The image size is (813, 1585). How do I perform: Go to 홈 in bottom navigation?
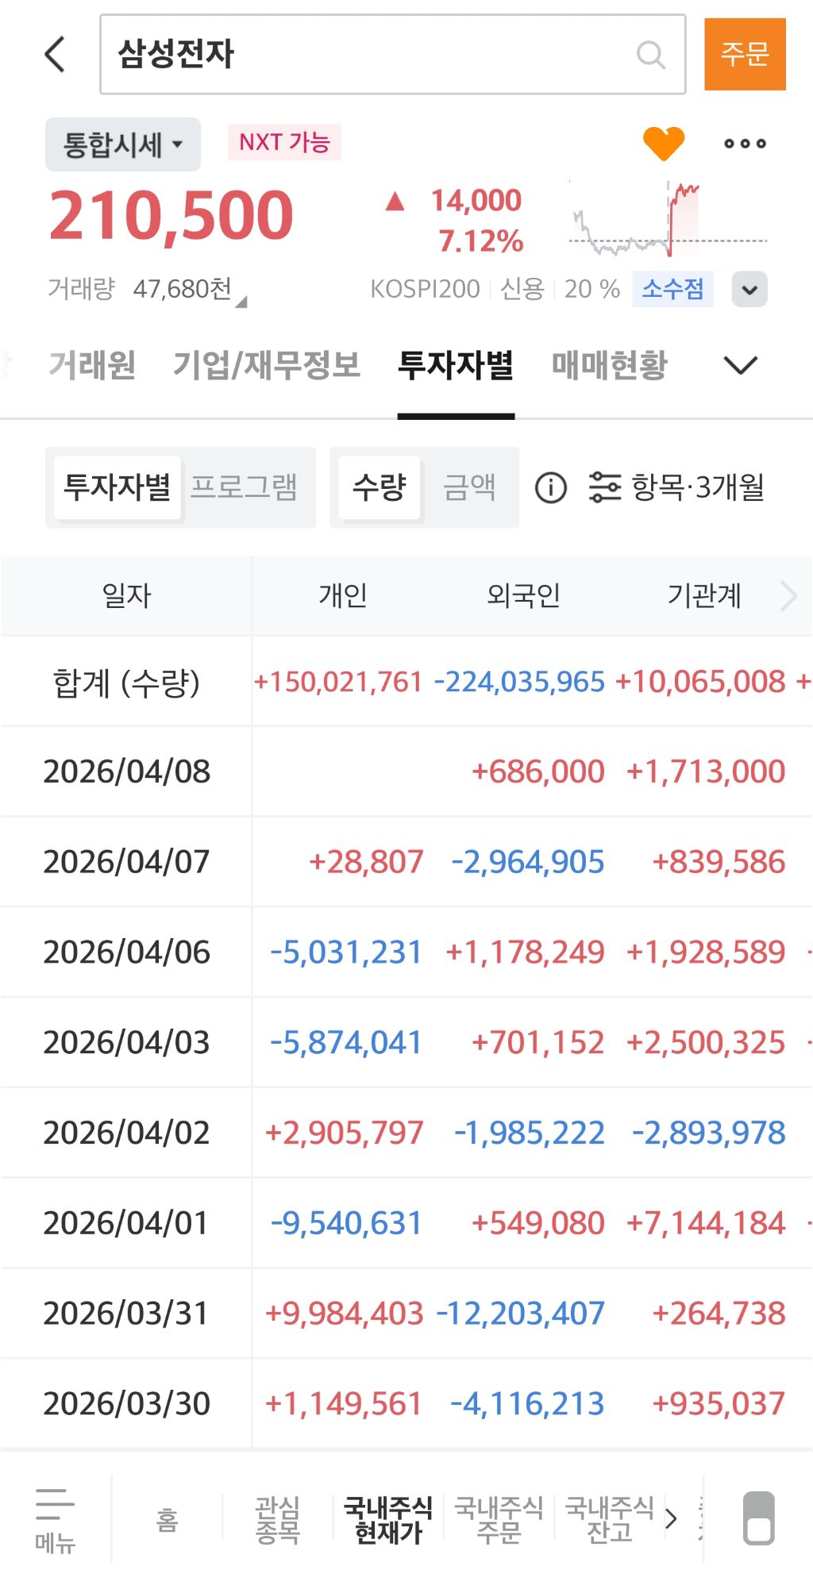(167, 1520)
